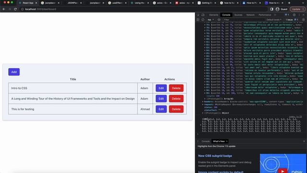Go back in browser history

coord(4,9)
